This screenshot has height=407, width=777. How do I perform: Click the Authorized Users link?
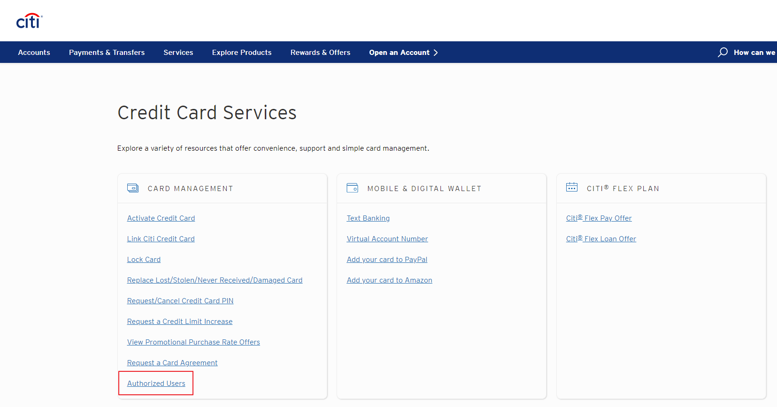pyautogui.click(x=156, y=384)
